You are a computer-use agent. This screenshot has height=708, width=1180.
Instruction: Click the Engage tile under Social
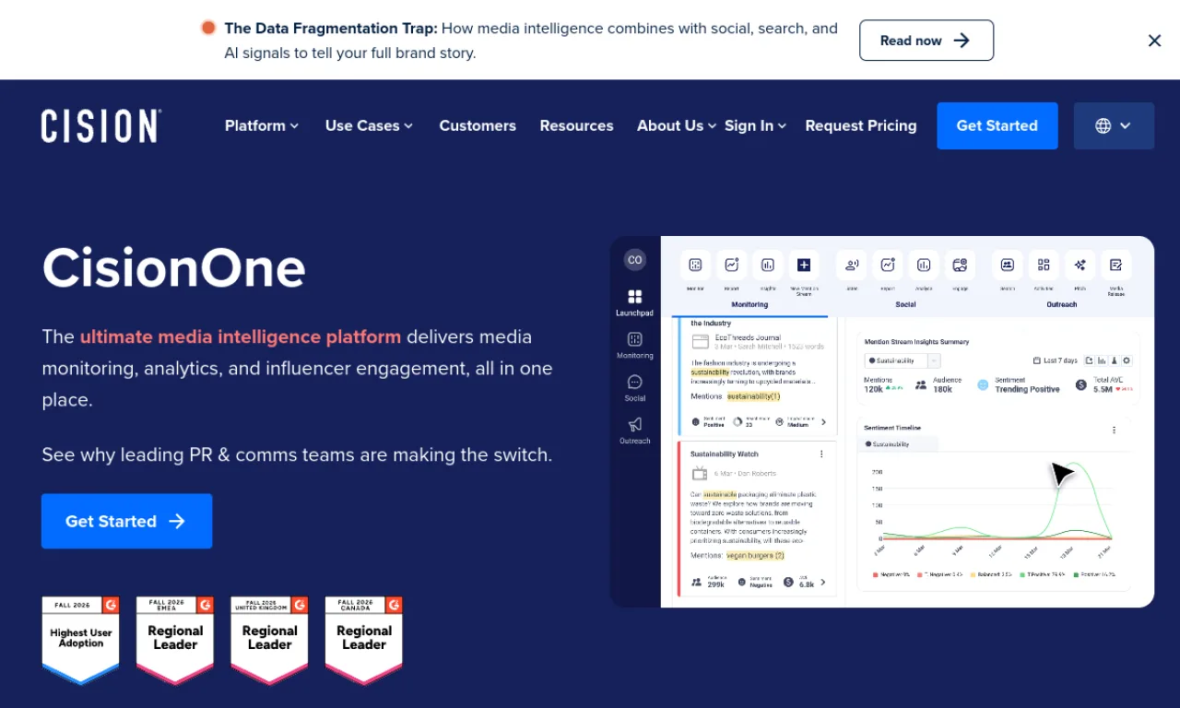[960, 265]
